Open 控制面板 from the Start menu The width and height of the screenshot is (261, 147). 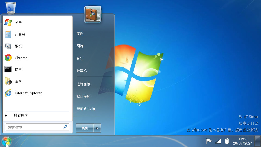(x=83, y=84)
